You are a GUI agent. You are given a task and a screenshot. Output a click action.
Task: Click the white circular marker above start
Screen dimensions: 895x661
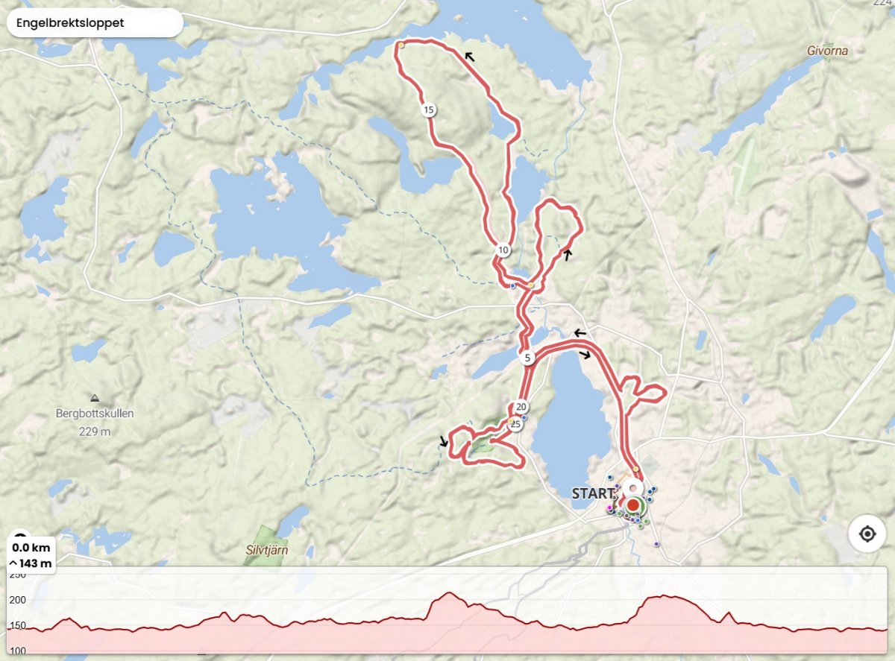point(634,487)
